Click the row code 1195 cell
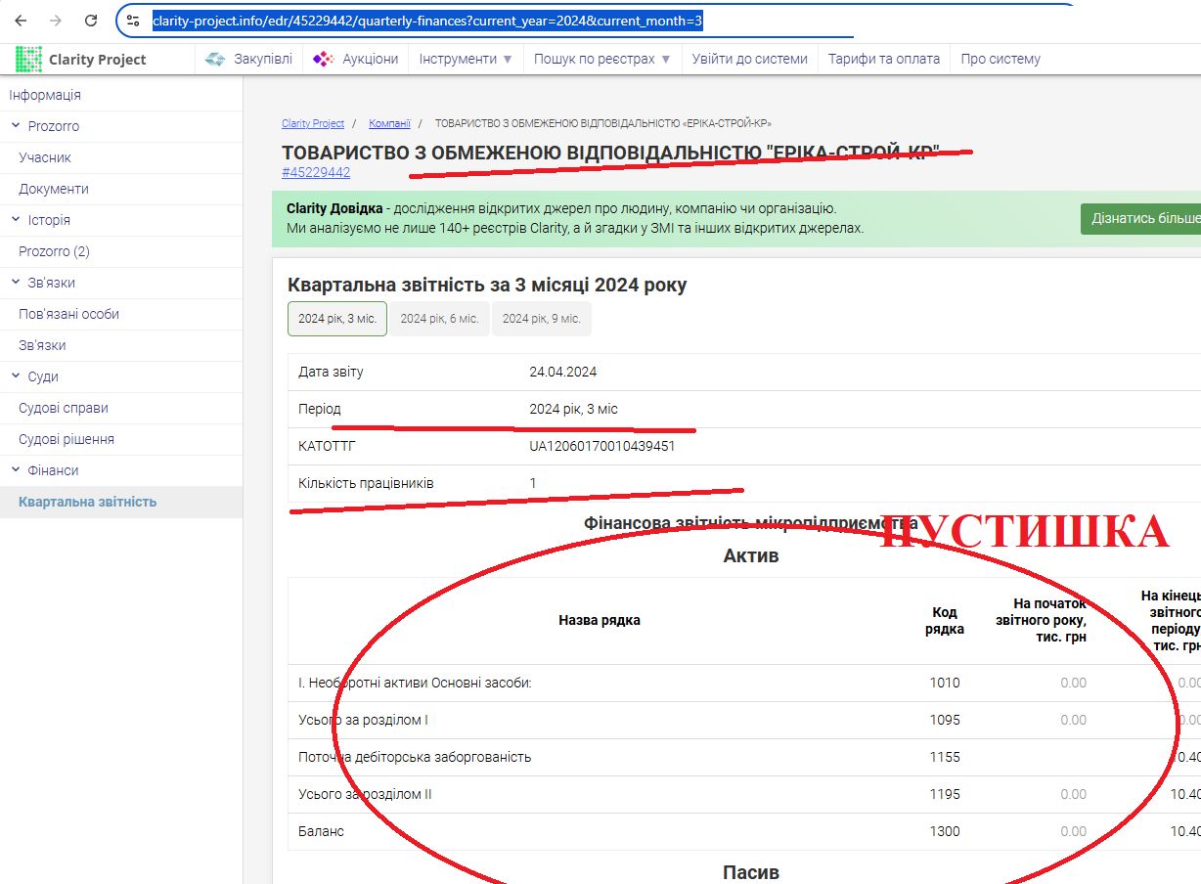Image resolution: width=1201 pixels, height=884 pixels. tap(945, 794)
